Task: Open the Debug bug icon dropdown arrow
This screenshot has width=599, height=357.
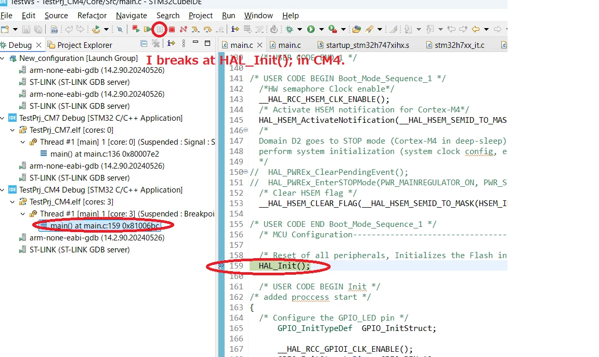Action: 299,30
